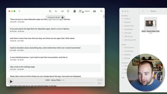Open the speakers (two people) icon
167x94 pixels.
click(94, 11)
